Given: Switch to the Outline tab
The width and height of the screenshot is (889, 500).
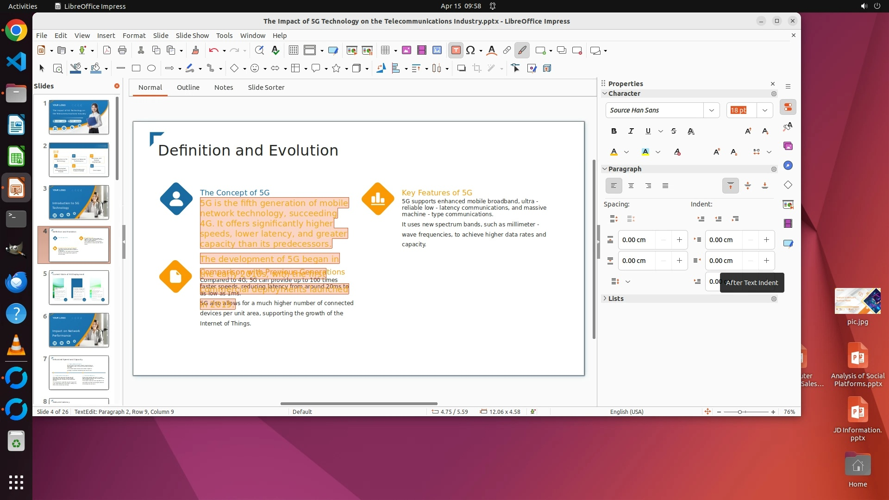Looking at the screenshot, I should pyautogui.click(x=188, y=87).
